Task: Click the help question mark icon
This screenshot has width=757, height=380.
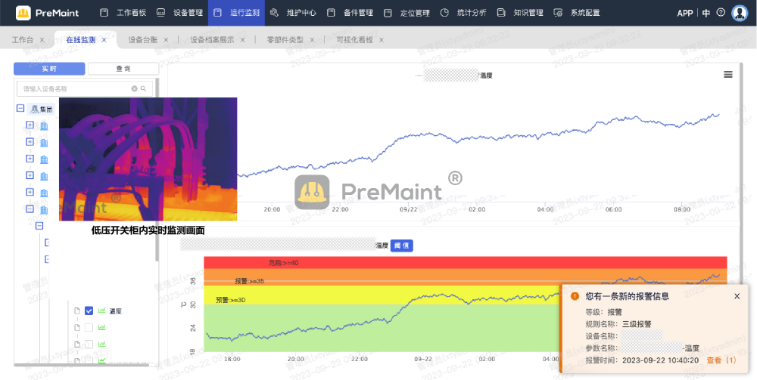Action: point(720,13)
